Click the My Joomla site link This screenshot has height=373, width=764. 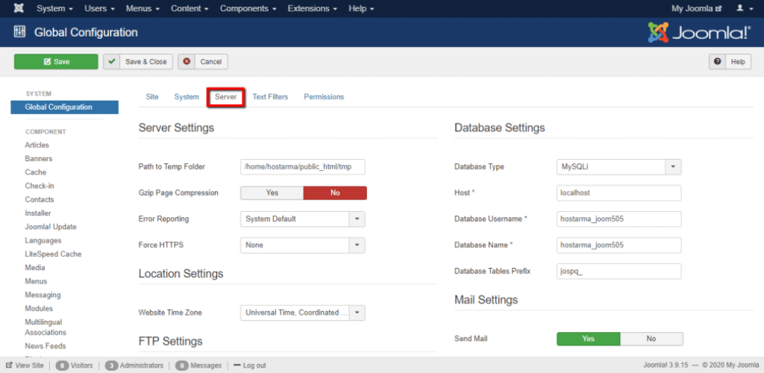pyautogui.click(x=696, y=8)
